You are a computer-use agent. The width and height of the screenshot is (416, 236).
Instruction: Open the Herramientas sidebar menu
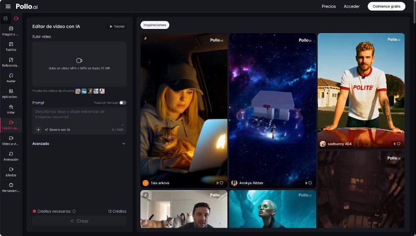pos(11,187)
